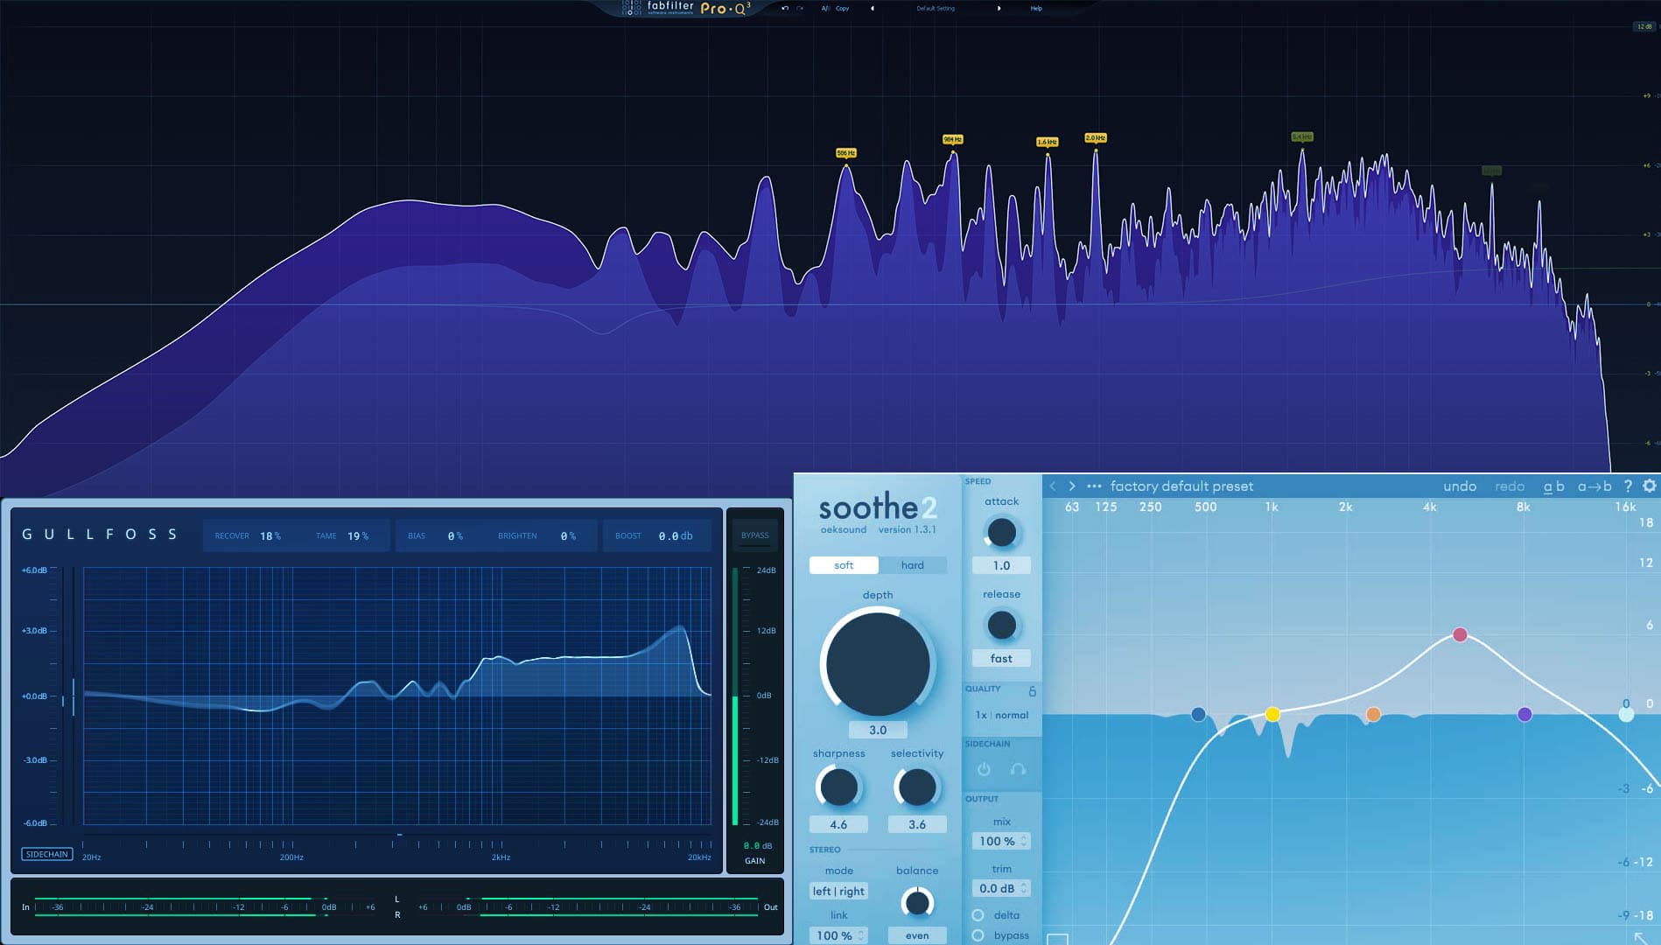Open factory default preset menu
The height and width of the screenshot is (945, 1661).
[x=1181, y=486]
